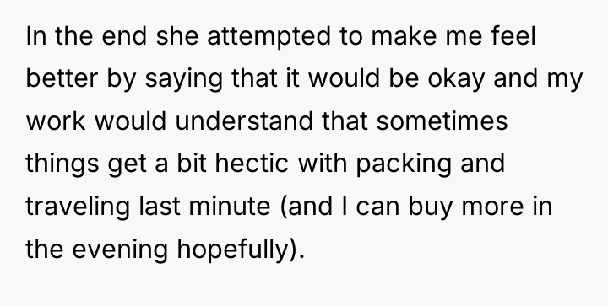Click the word "packing" in the text
This screenshot has height=306, width=608.
point(404,164)
